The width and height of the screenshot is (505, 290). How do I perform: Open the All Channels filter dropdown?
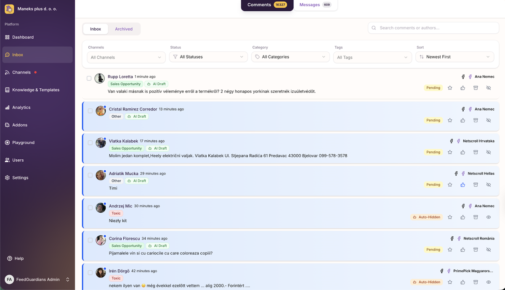tap(126, 57)
